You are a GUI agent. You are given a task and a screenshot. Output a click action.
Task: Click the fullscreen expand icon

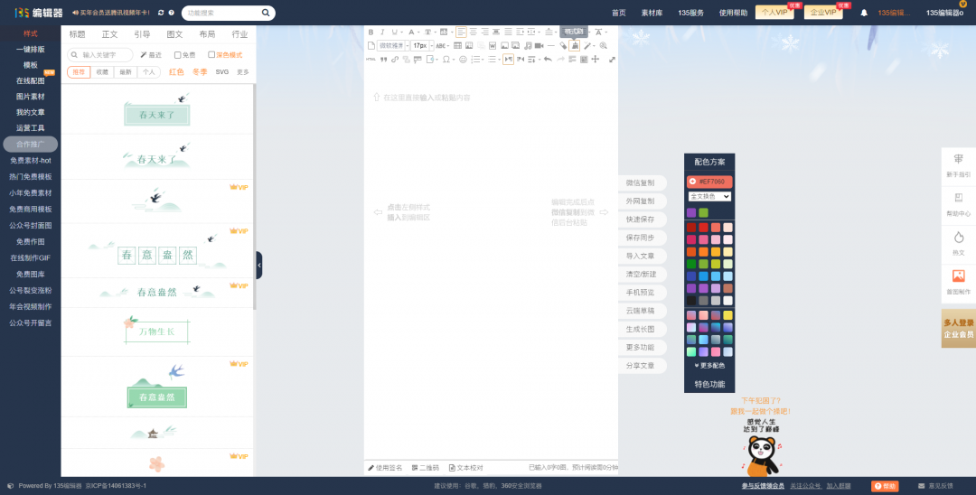(x=612, y=59)
